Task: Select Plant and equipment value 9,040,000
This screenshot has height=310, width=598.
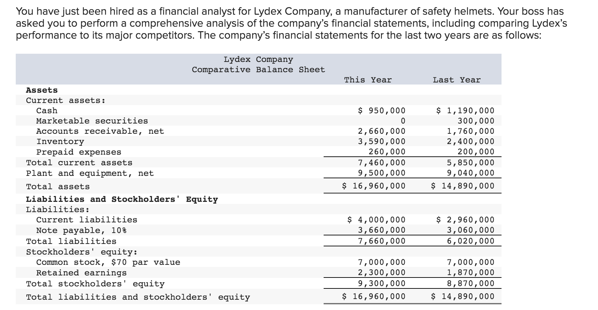Action: click(x=471, y=173)
